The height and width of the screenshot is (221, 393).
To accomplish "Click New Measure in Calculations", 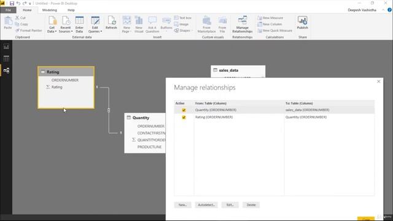I will 270,18.
